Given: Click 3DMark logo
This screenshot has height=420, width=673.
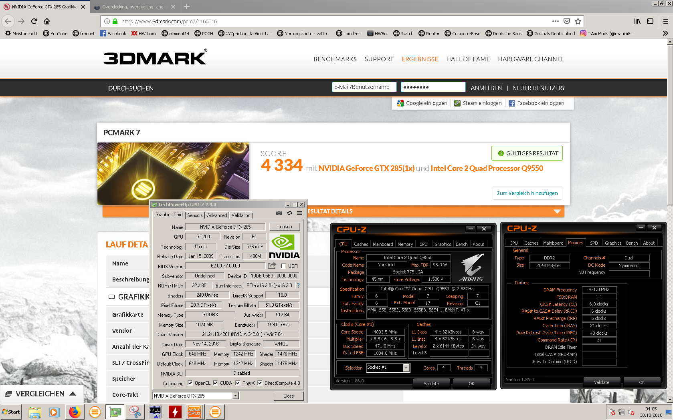Looking at the screenshot, I should coord(155,57).
